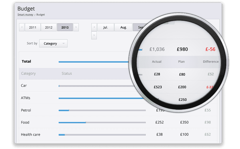This screenshot has height=149, width=240.
Task: Click the Food status progress bar
Action: (102, 122)
